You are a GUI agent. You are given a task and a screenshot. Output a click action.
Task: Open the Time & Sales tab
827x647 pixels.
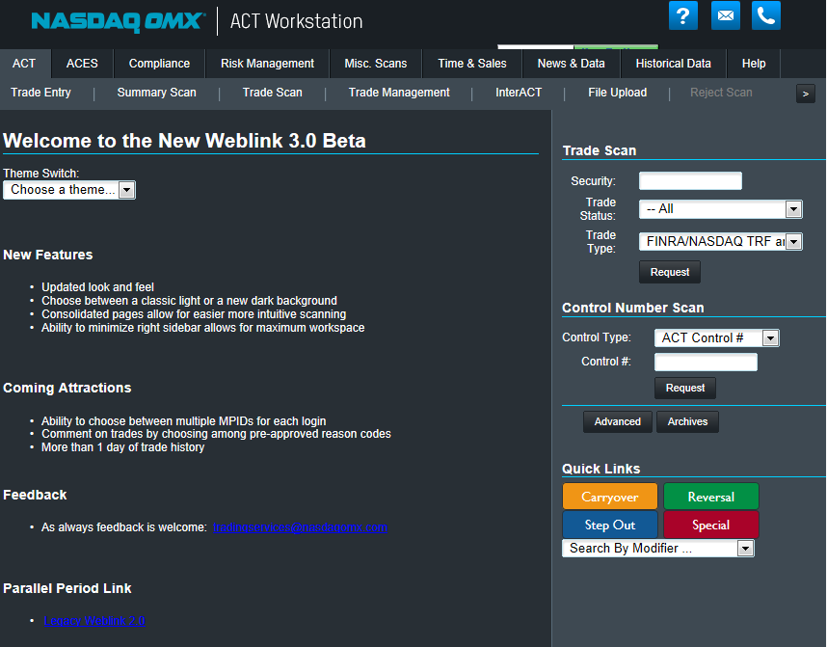[472, 64]
